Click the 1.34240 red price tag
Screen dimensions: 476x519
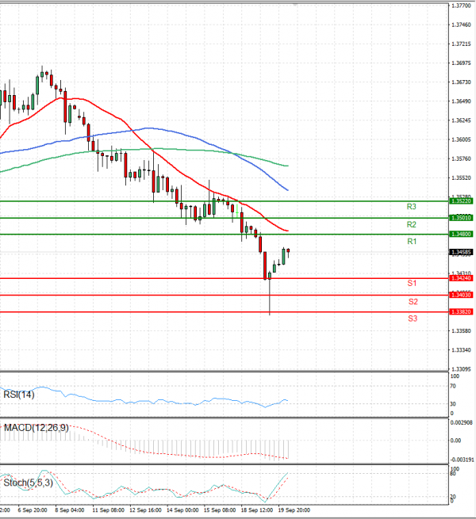tap(460, 279)
